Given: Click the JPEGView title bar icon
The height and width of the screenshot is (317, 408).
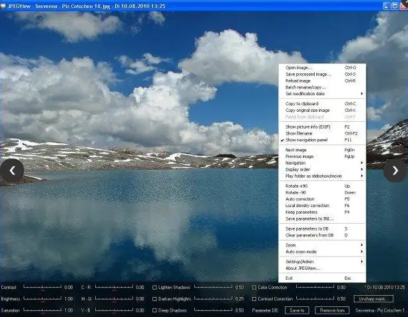Looking at the screenshot, I should pyautogui.click(x=5, y=4).
